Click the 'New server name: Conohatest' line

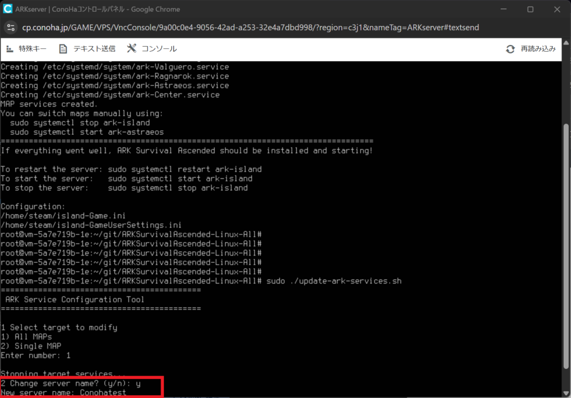[x=64, y=392]
